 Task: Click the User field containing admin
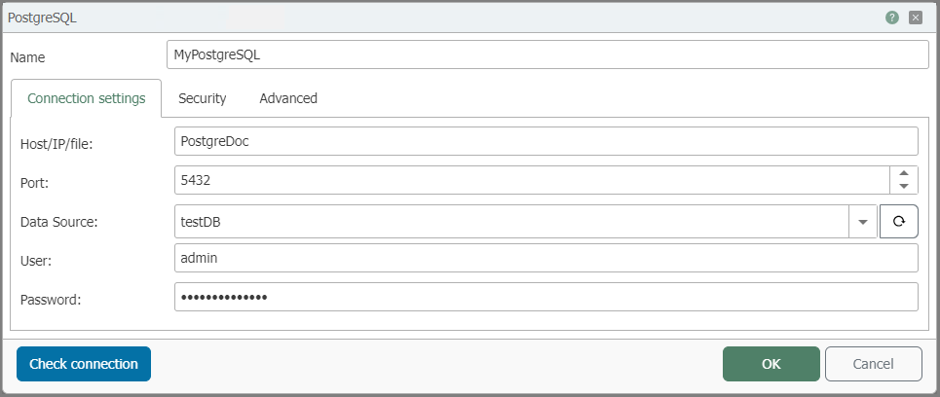coord(546,258)
